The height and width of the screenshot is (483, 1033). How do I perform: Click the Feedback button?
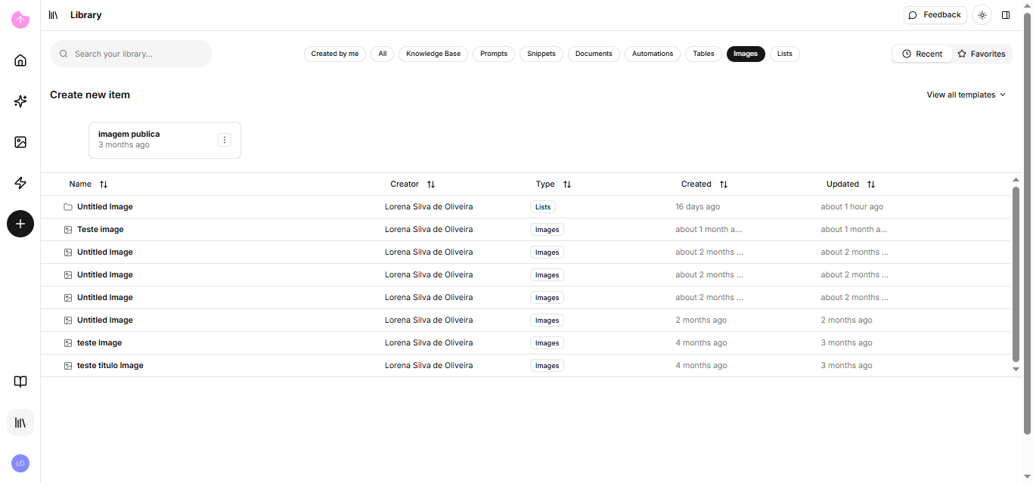935,15
